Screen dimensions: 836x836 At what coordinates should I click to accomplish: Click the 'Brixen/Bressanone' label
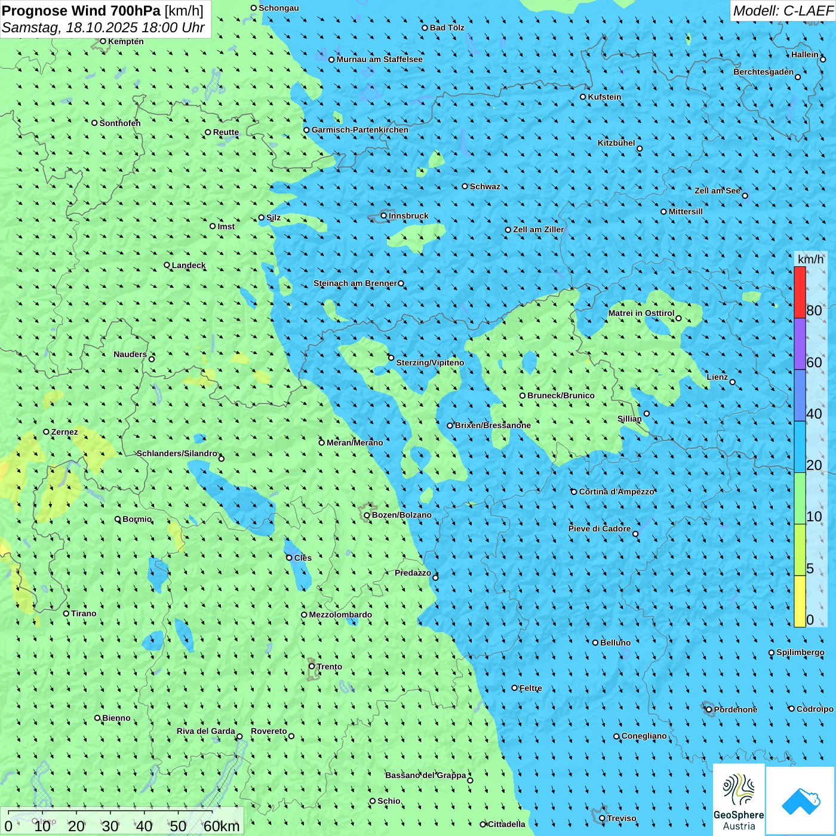[493, 425]
